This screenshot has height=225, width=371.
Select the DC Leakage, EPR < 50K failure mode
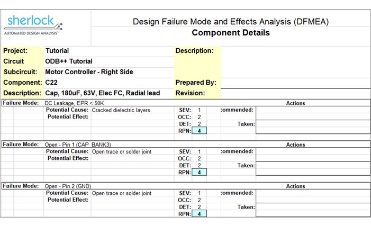(x=74, y=103)
